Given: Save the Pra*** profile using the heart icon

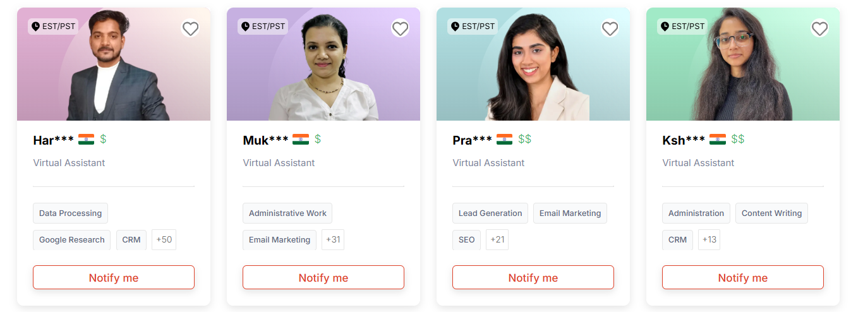Looking at the screenshot, I should (x=610, y=28).
